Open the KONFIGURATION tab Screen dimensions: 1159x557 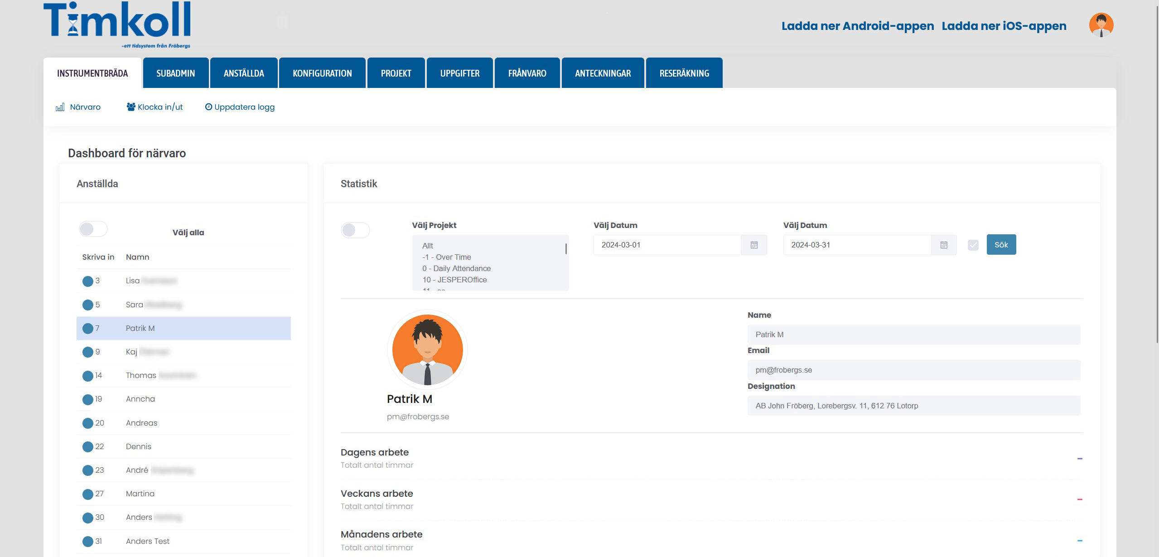click(x=322, y=73)
